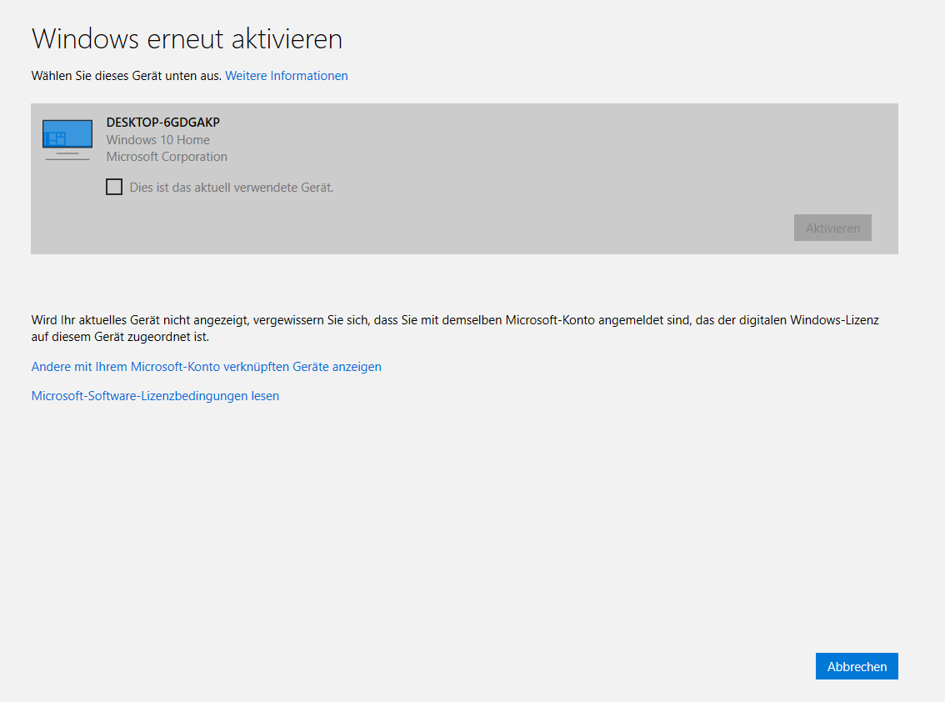Open 'Andere mit Ihrem Microsoft-Konto verknüpften Geräte anzeigen'

206,367
